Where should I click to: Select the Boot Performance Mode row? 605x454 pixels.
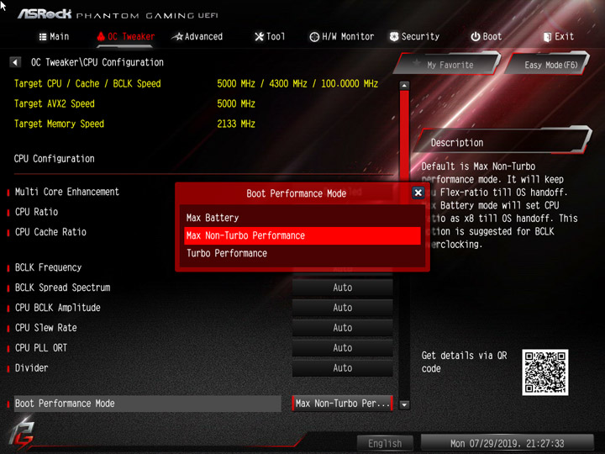[147, 404]
